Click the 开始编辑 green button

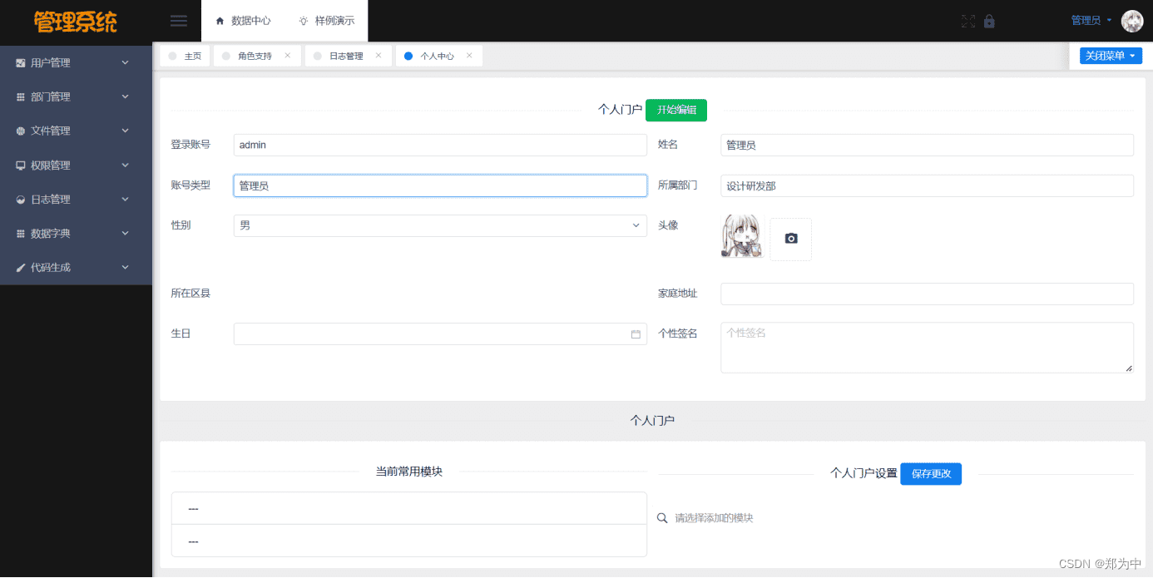tap(676, 110)
